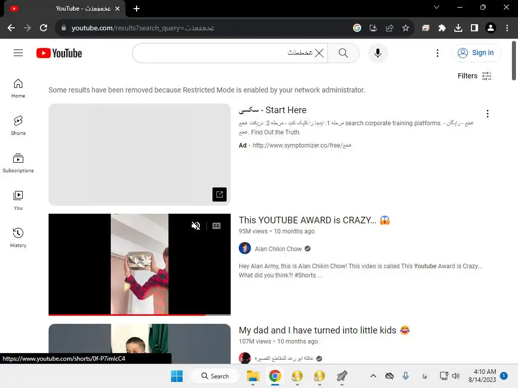Screen dimensions: 518x388
Task: Open the YouTube hamburger guide menu
Action: click(18, 53)
